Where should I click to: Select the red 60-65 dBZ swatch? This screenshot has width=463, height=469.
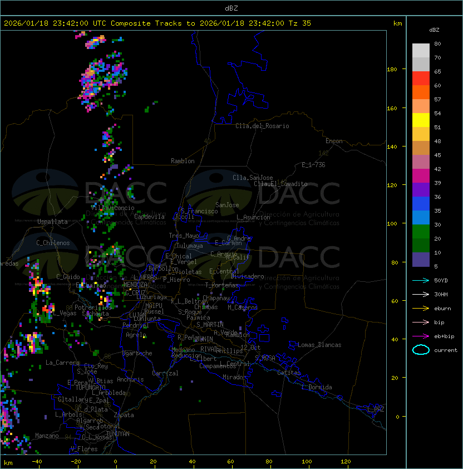pyautogui.click(x=421, y=79)
